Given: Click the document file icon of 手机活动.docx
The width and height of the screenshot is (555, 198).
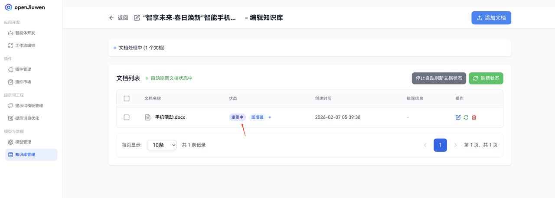Looking at the screenshot, I should click(148, 117).
